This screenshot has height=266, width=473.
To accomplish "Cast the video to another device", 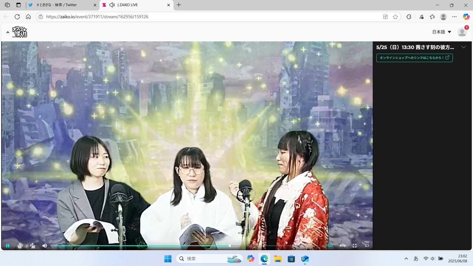I will click(366, 246).
